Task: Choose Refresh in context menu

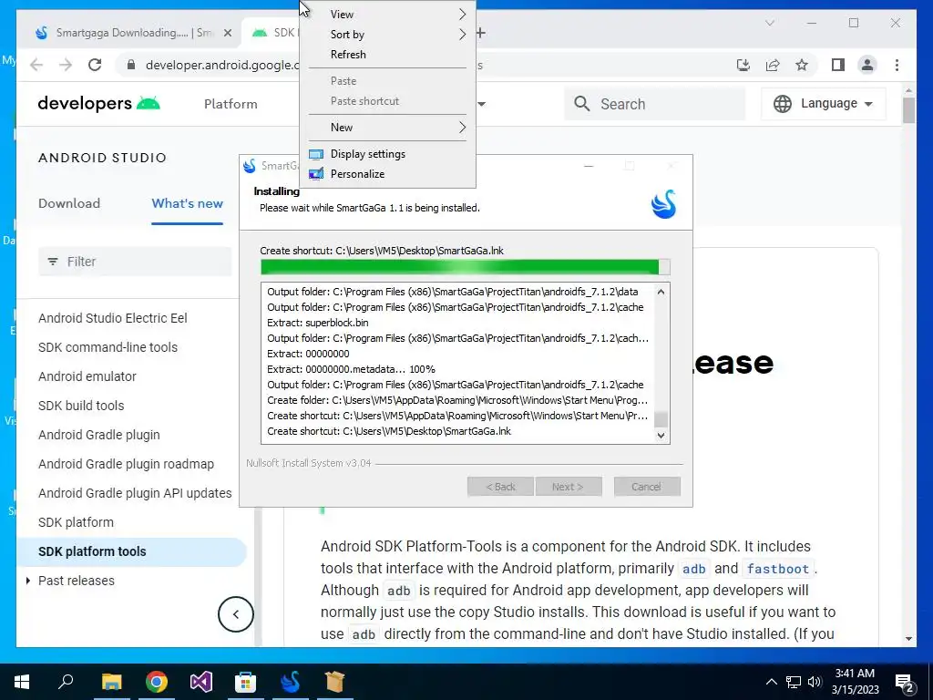Action: pyautogui.click(x=387, y=55)
